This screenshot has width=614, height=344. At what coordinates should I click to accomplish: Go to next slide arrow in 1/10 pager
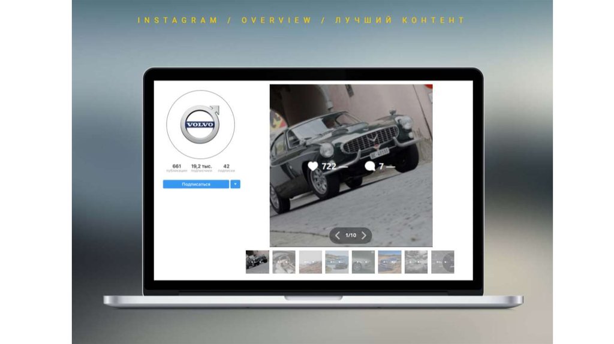[364, 235]
